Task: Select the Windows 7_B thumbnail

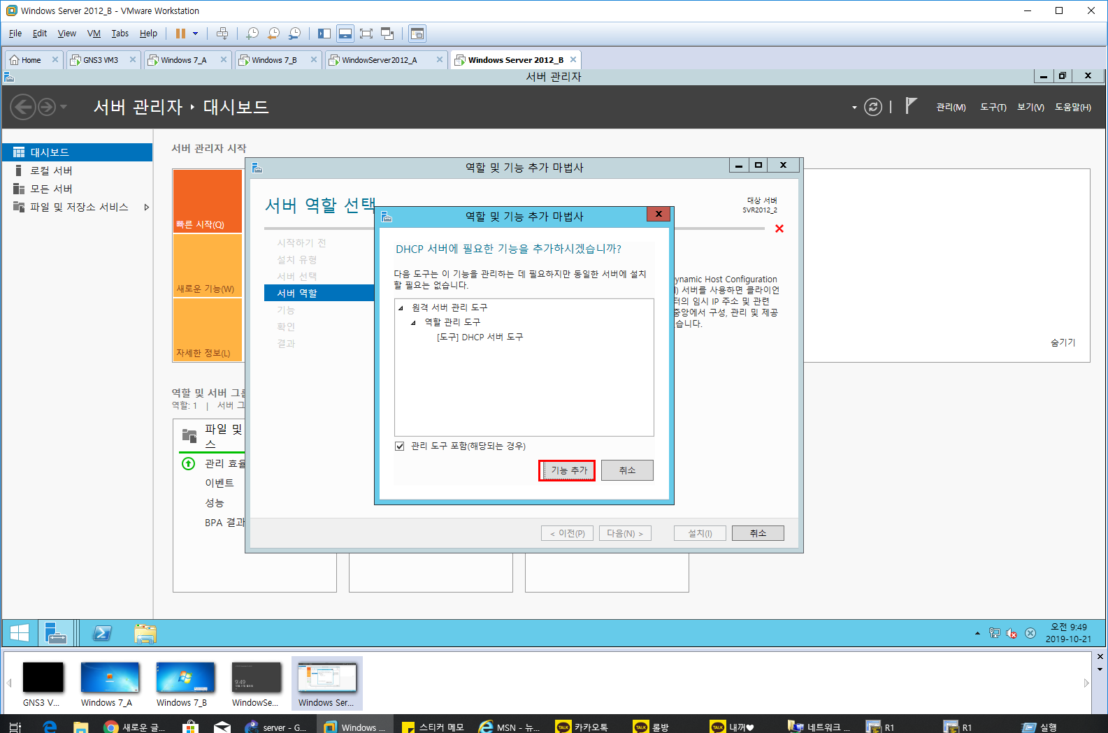Action: [x=185, y=683]
